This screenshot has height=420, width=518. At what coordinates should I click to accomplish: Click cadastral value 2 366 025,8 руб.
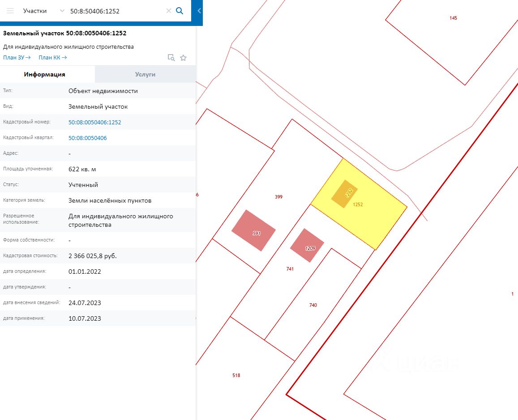pyautogui.click(x=93, y=256)
